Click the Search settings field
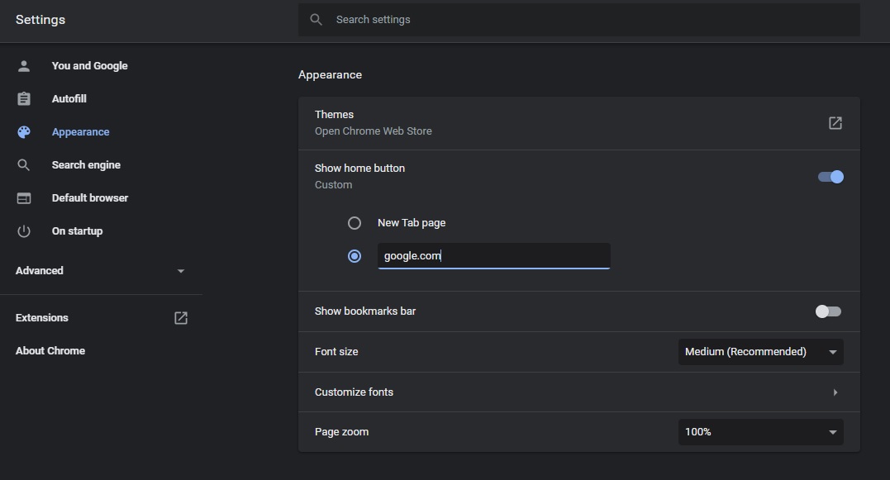Screen dimensions: 890x480 [578, 20]
